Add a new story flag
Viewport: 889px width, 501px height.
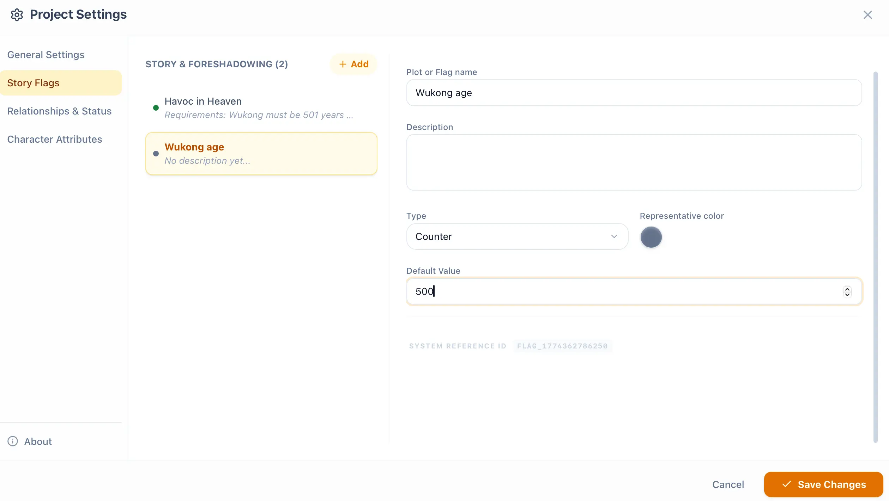(353, 64)
